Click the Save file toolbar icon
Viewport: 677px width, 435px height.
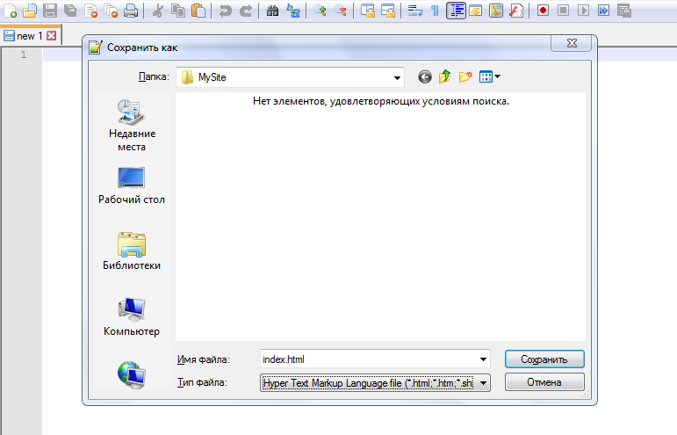point(51,10)
